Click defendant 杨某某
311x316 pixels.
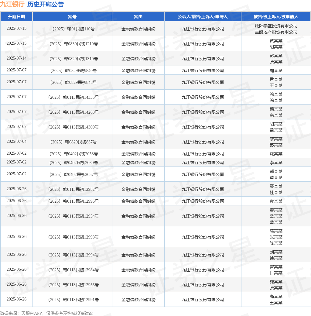click(276, 109)
